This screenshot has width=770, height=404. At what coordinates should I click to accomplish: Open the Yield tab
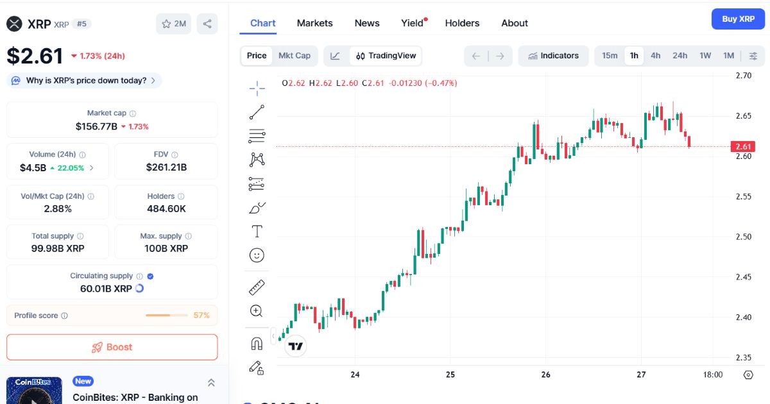point(413,23)
